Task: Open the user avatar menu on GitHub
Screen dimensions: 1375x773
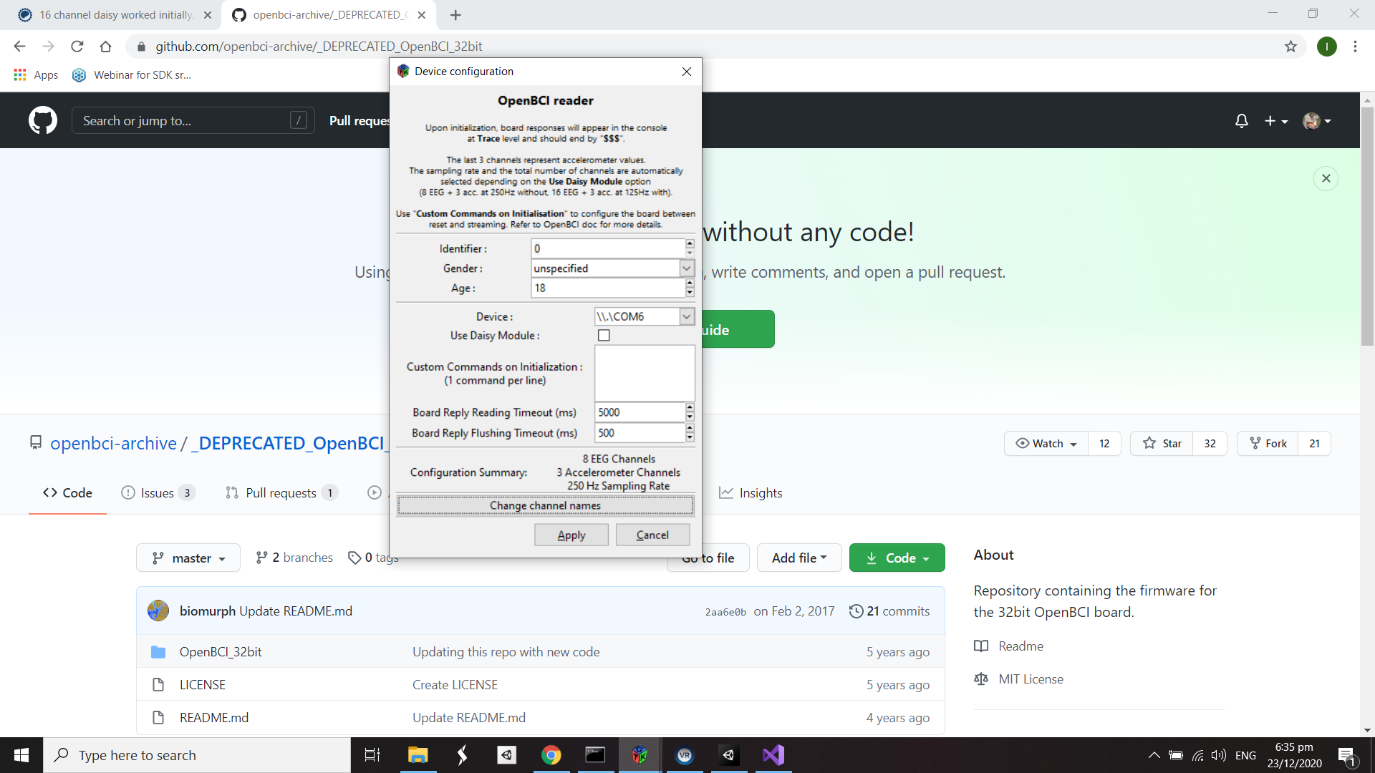Action: click(x=1316, y=121)
